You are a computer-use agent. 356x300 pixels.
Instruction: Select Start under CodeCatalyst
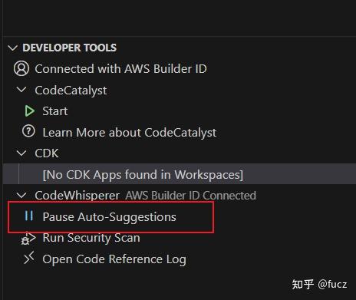tap(55, 111)
